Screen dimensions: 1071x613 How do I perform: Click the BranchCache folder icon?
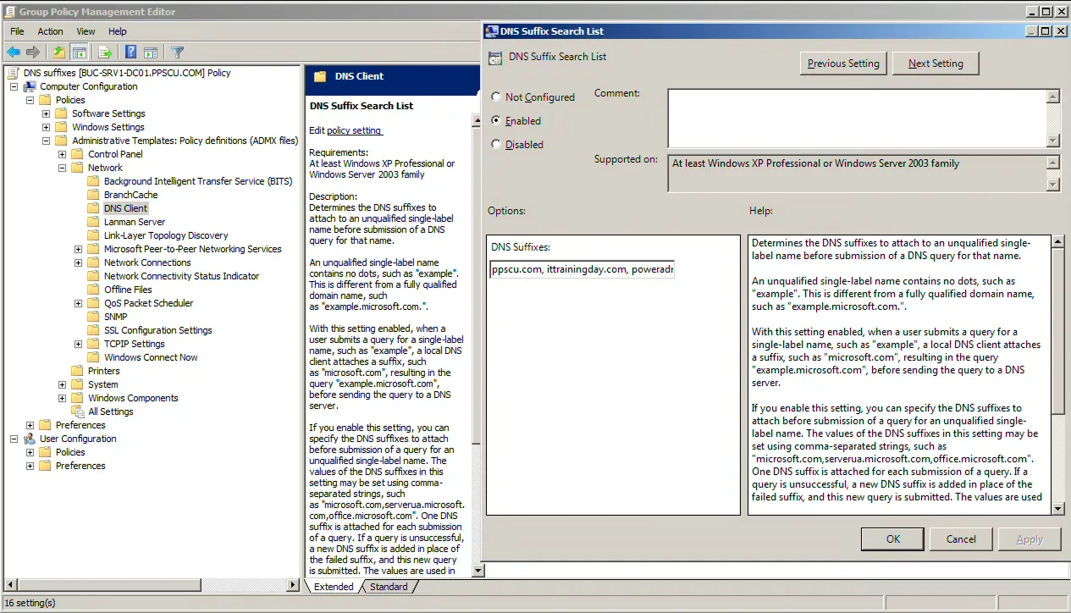(94, 195)
